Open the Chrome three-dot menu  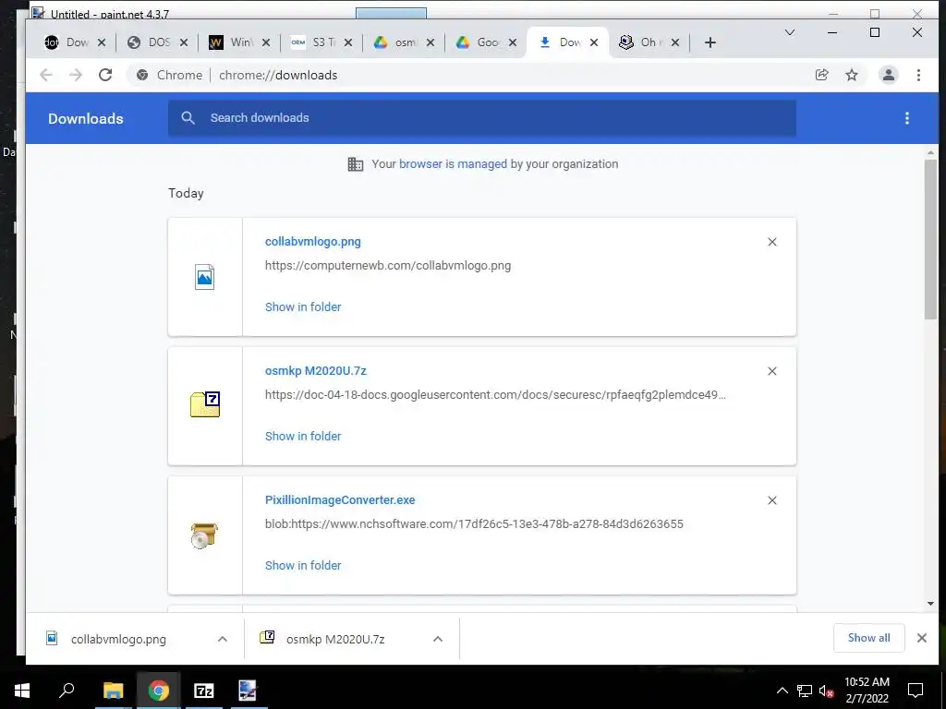918,75
